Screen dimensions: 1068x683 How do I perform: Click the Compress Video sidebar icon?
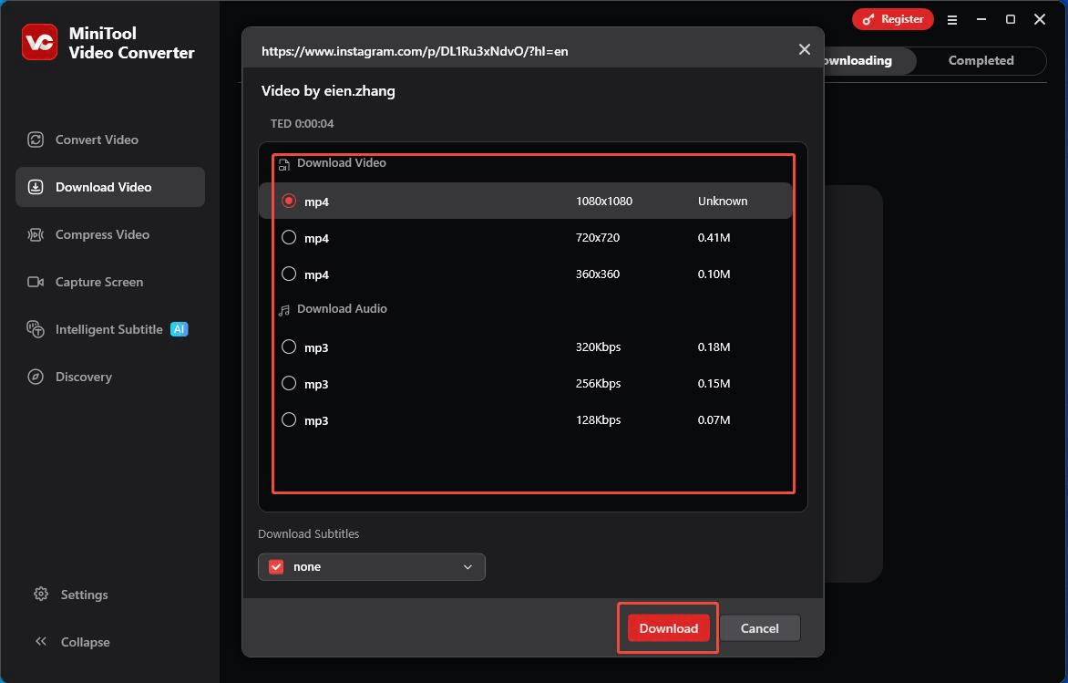[36, 234]
